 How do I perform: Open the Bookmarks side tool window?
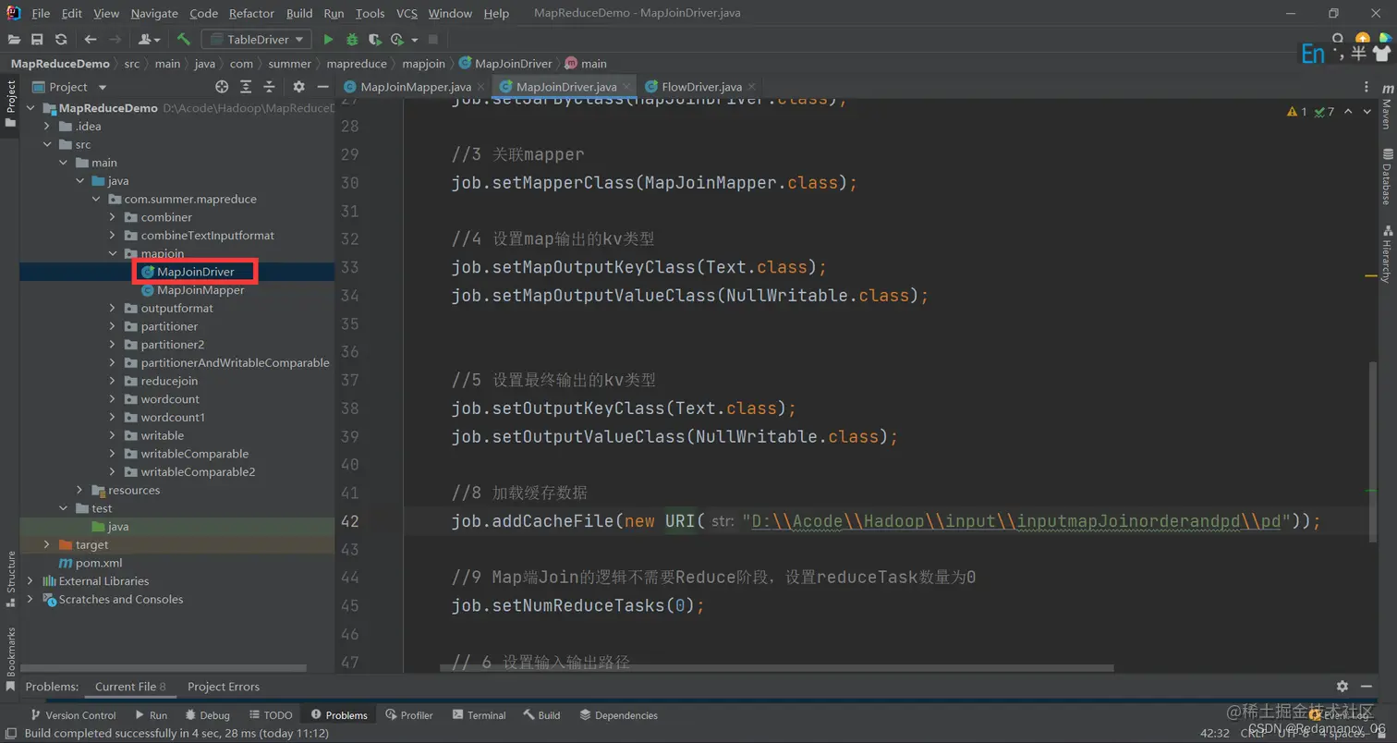pyautogui.click(x=10, y=660)
